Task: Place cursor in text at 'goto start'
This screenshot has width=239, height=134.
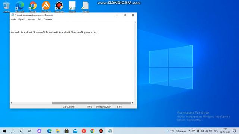Action: 91,32
